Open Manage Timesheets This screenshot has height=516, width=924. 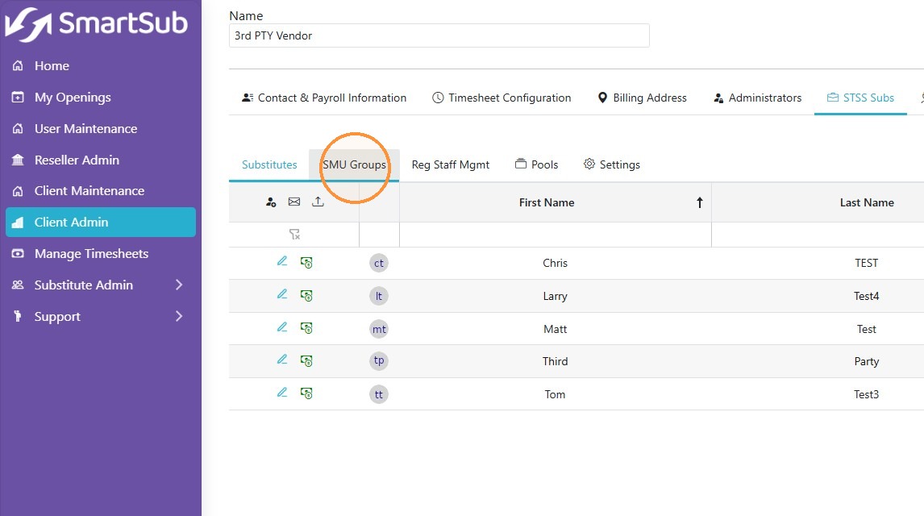click(x=91, y=254)
